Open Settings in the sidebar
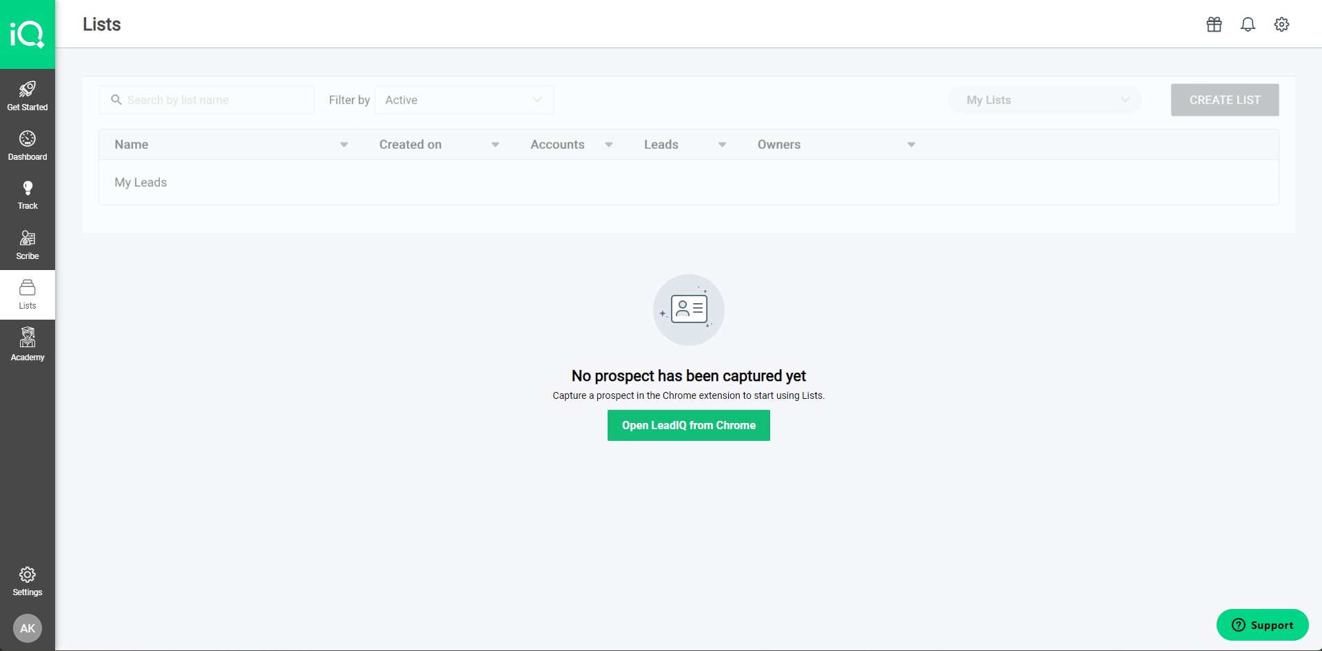1322x651 pixels. pos(28,581)
